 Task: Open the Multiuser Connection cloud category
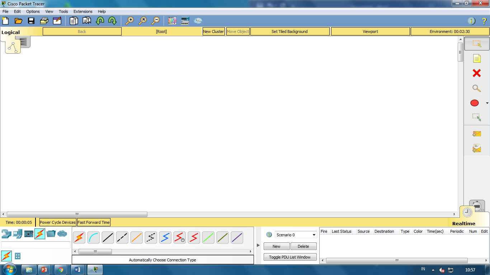[62, 234]
